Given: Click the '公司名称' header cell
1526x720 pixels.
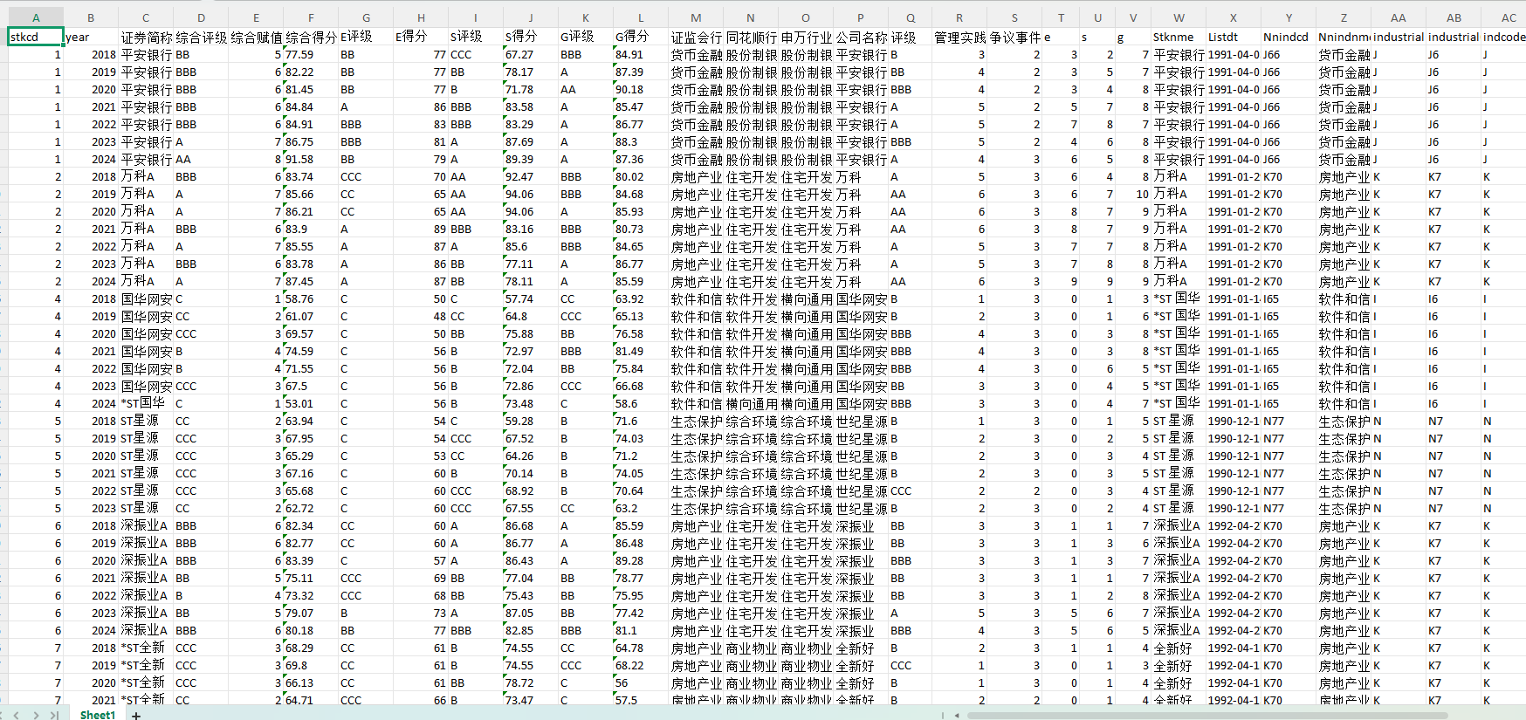Looking at the screenshot, I should [x=861, y=37].
